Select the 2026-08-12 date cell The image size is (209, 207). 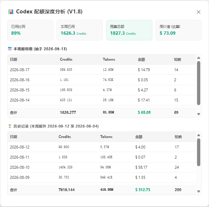[x=20, y=147]
